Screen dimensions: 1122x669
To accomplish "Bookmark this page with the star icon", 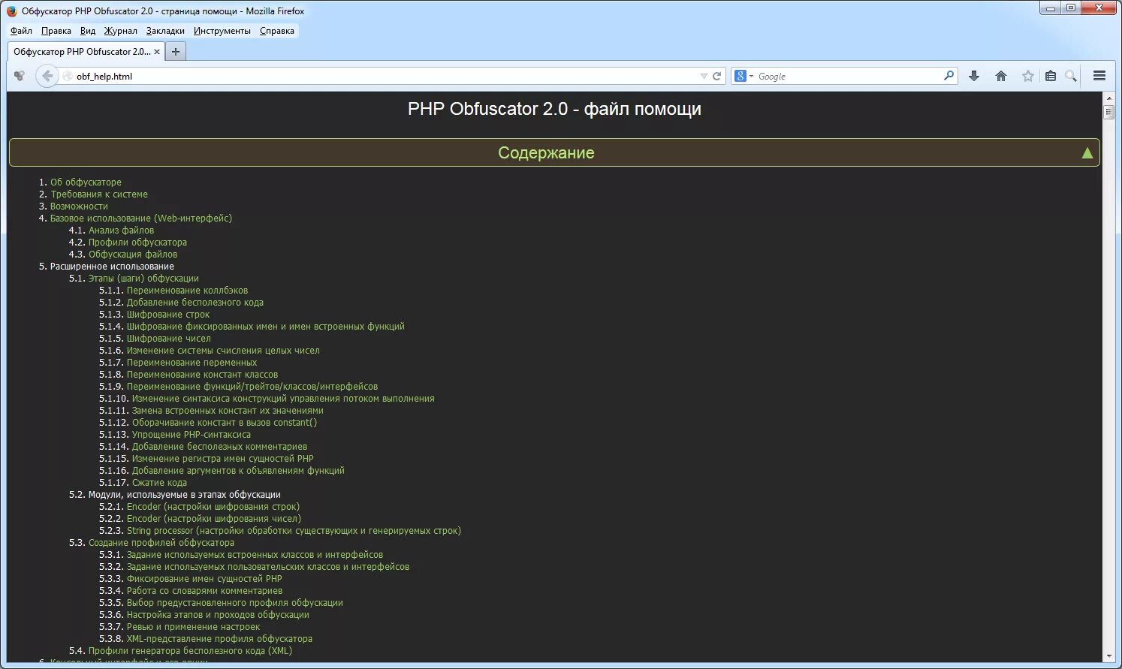I will click(x=1028, y=76).
